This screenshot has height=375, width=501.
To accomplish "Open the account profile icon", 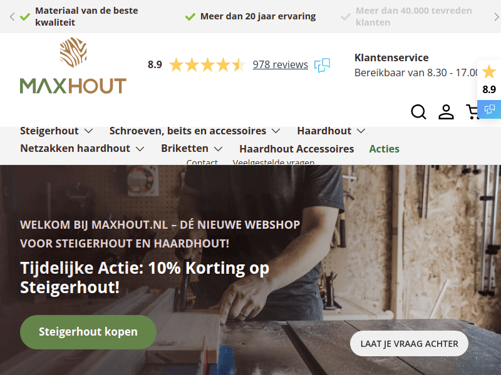I will click(446, 112).
